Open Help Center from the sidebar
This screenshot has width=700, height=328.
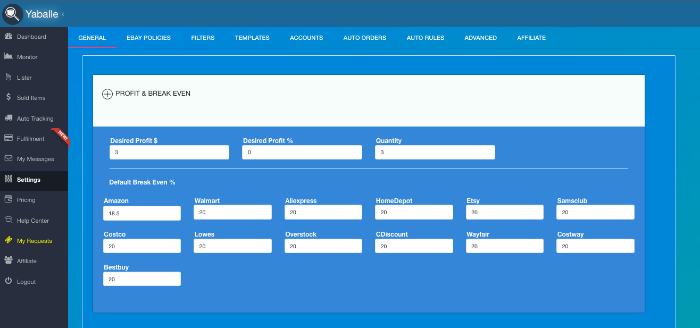coord(32,221)
